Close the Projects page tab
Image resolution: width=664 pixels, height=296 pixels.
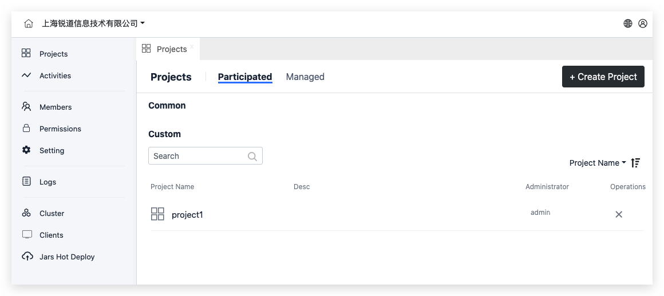coord(192,46)
